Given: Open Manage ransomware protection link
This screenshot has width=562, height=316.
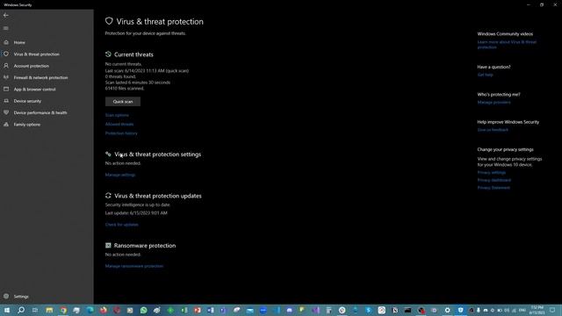Looking at the screenshot, I should (x=134, y=266).
